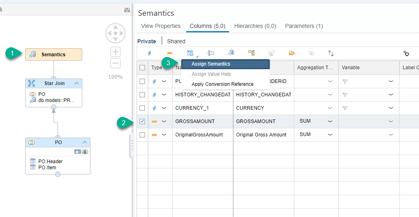Open type dropdown for GROSSAMOUNT row
This screenshot has height=217, width=419.
164,121
